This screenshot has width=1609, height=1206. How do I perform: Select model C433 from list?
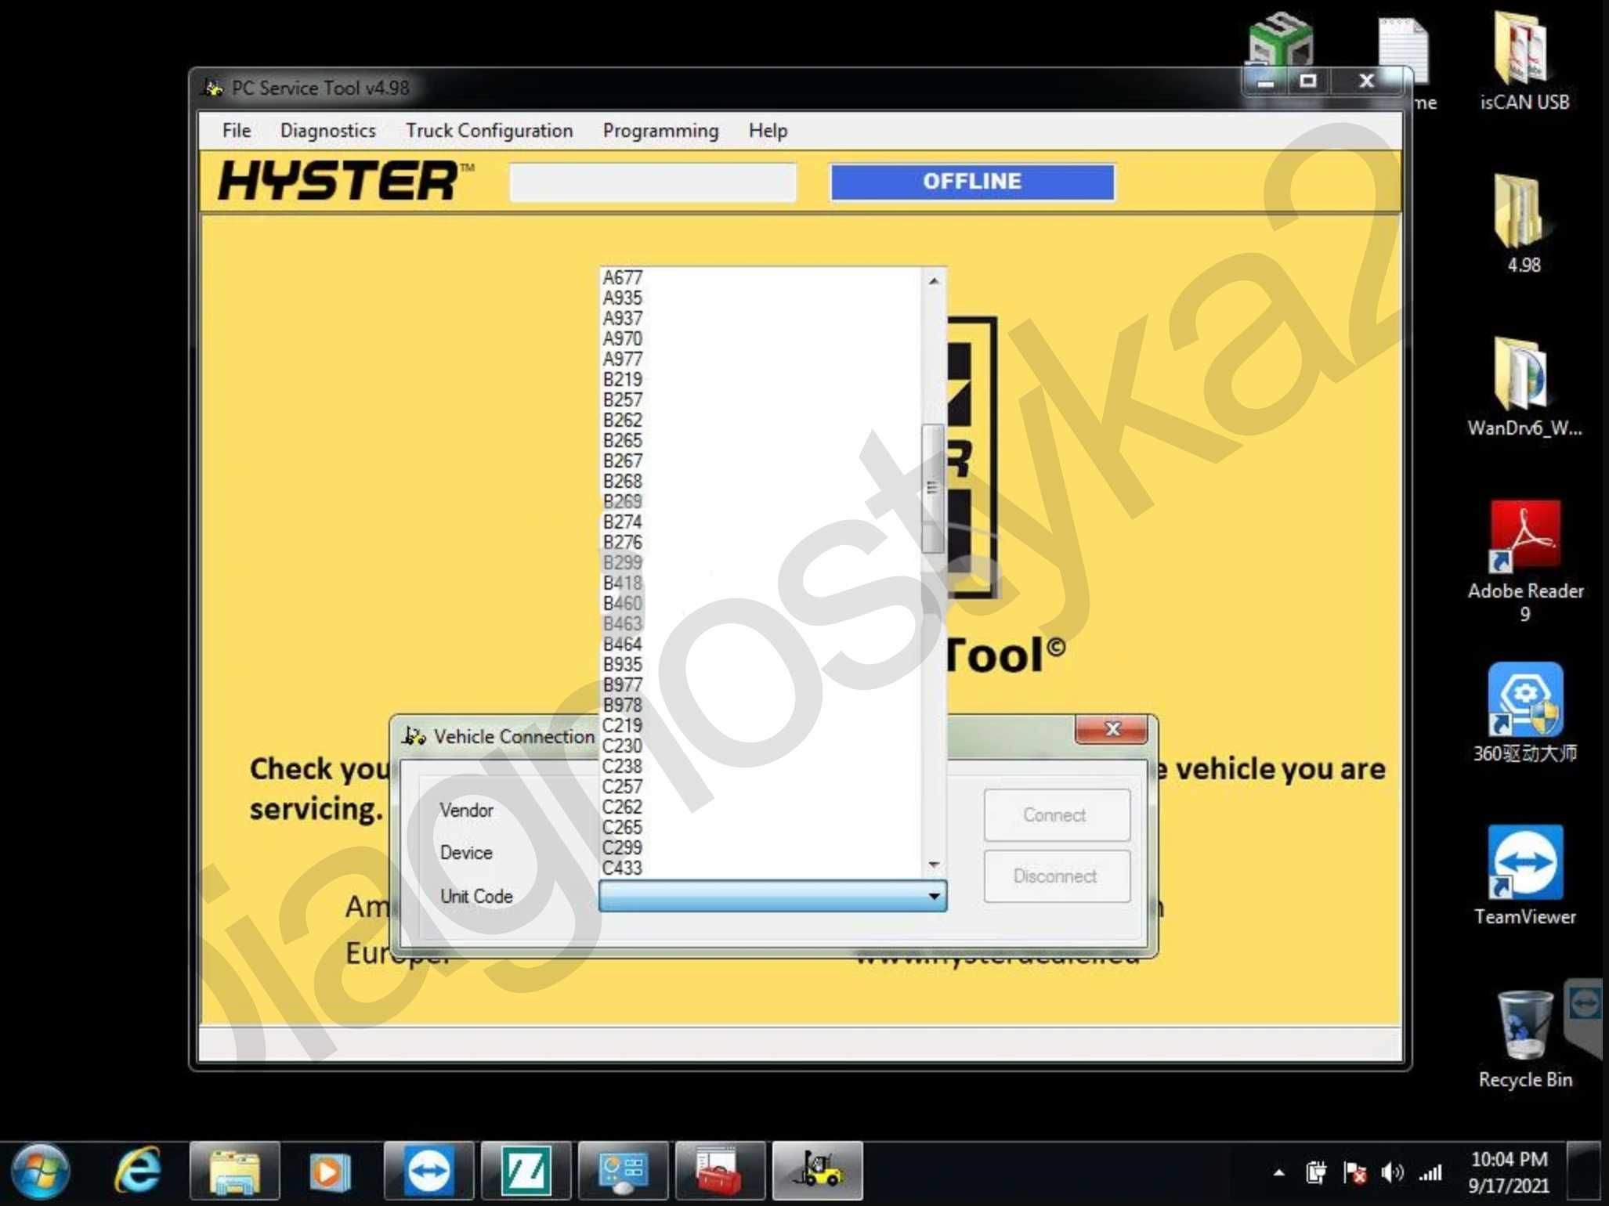pos(624,868)
